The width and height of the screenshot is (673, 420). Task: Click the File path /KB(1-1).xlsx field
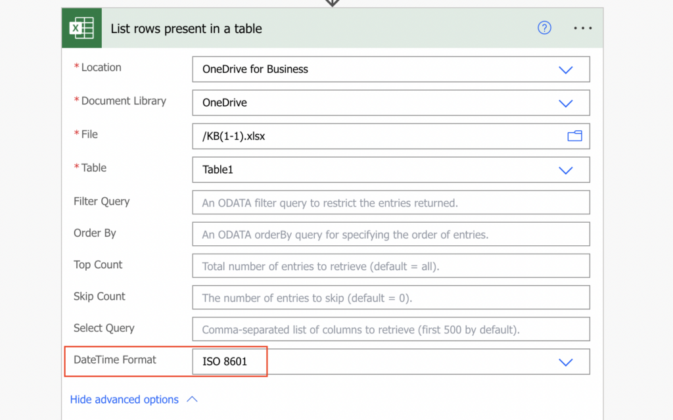[x=391, y=136]
